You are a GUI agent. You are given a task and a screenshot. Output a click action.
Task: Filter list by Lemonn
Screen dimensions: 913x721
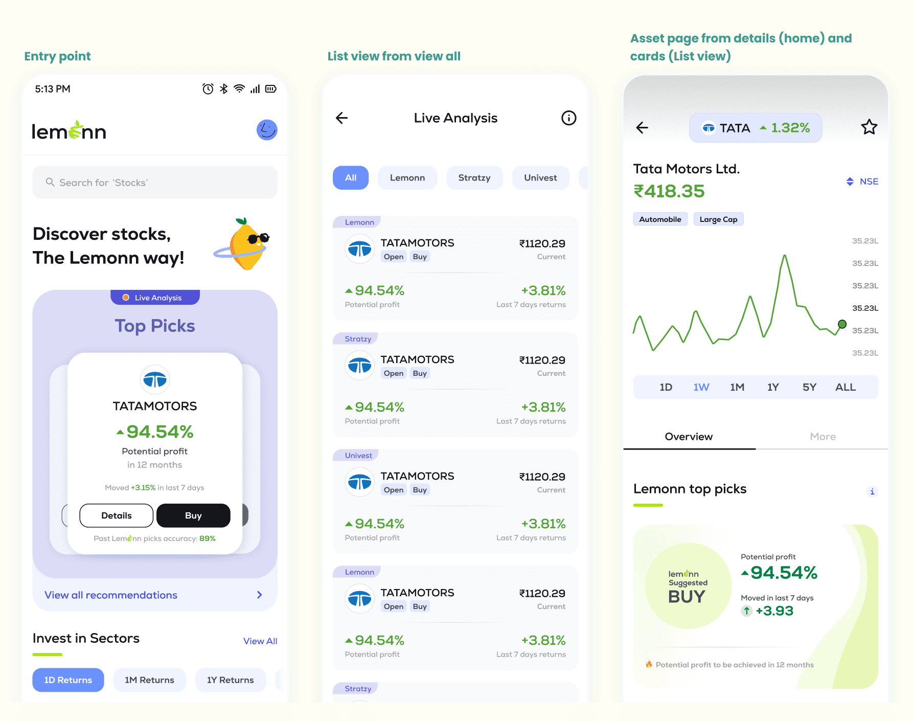(407, 177)
